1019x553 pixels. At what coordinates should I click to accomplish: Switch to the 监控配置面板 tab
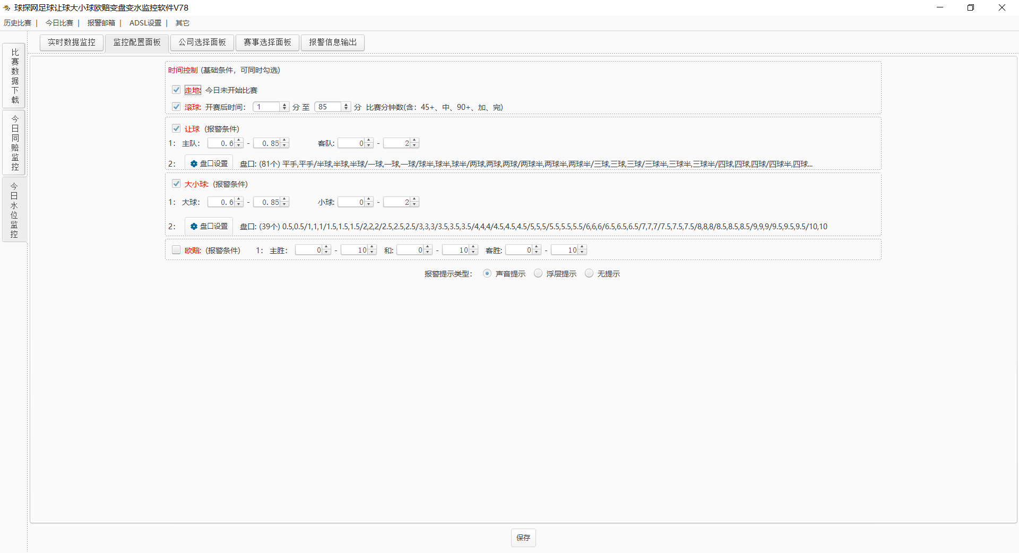(x=137, y=42)
